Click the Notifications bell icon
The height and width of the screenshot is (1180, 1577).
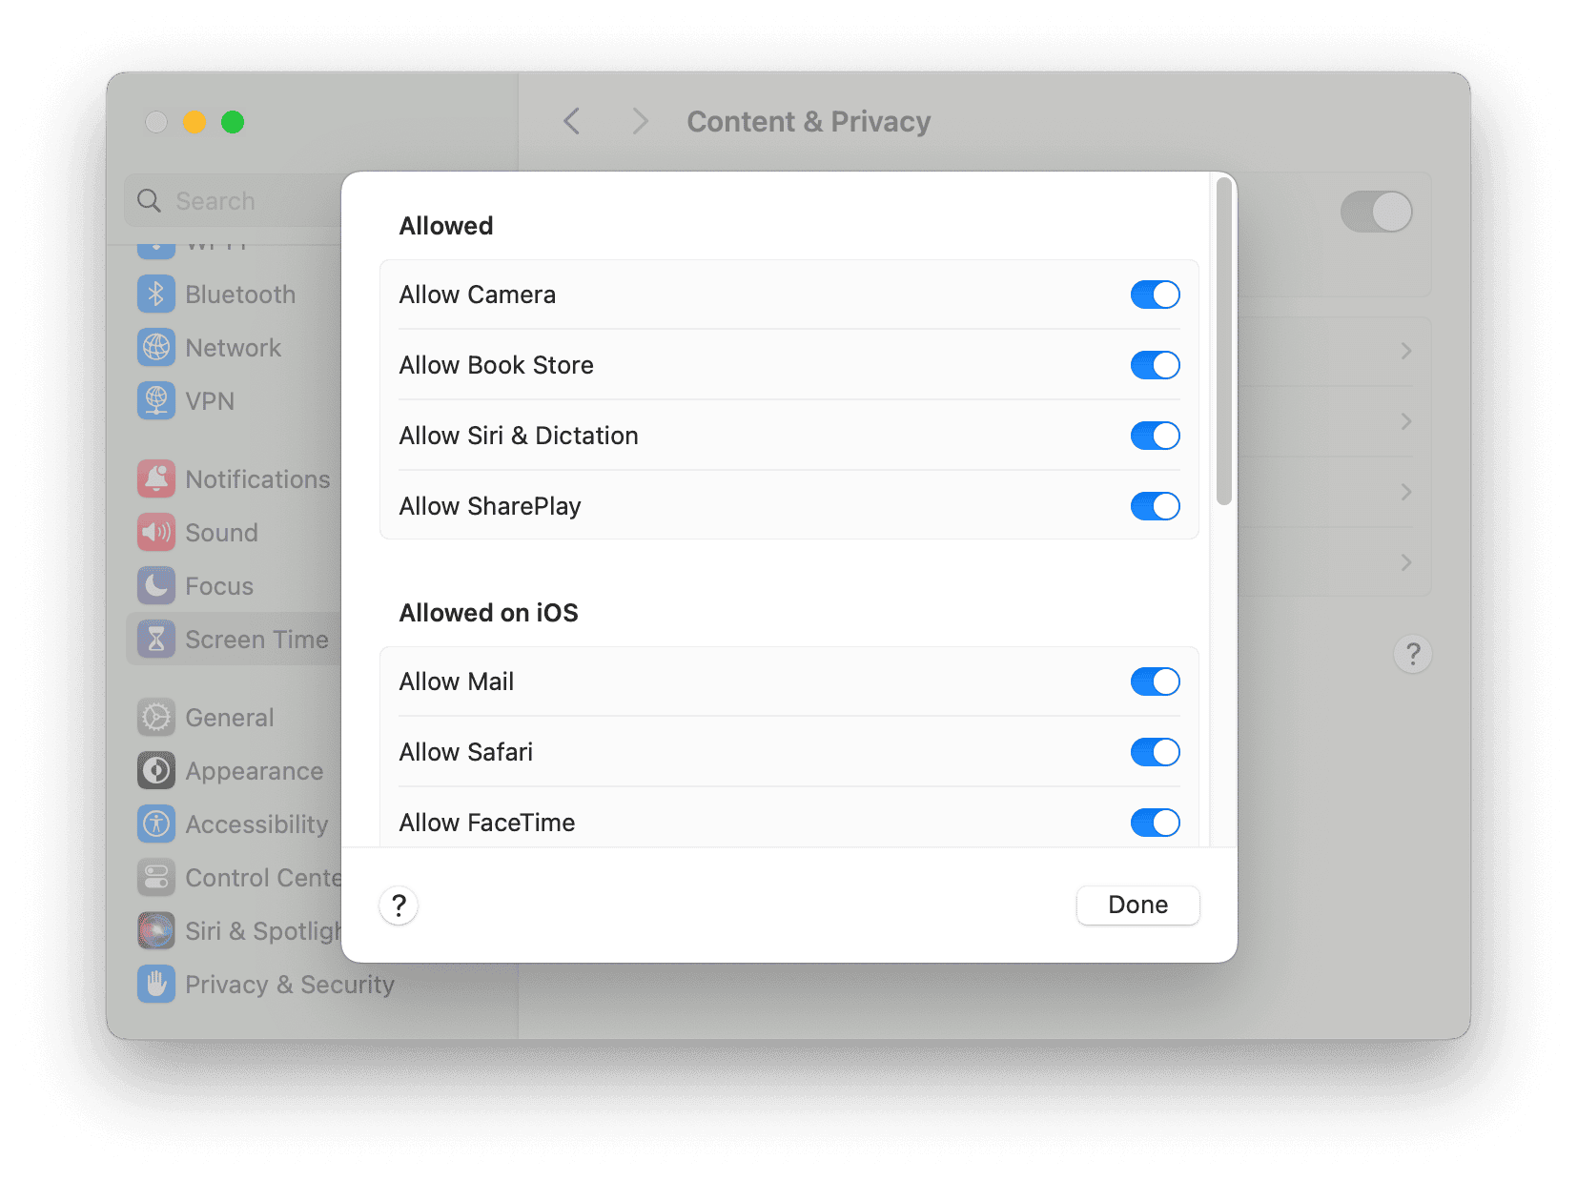156,479
